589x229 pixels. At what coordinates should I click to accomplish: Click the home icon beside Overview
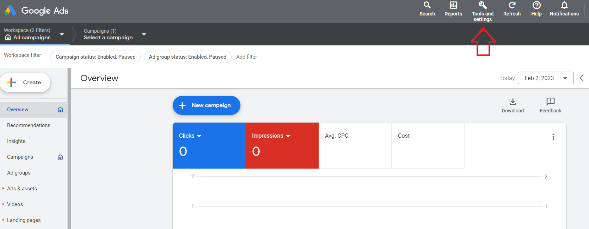[60, 110]
